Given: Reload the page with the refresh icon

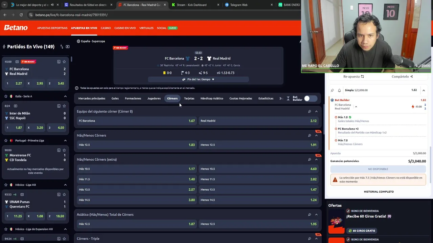Looking at the screenshot, I should (x=21, y=15).
